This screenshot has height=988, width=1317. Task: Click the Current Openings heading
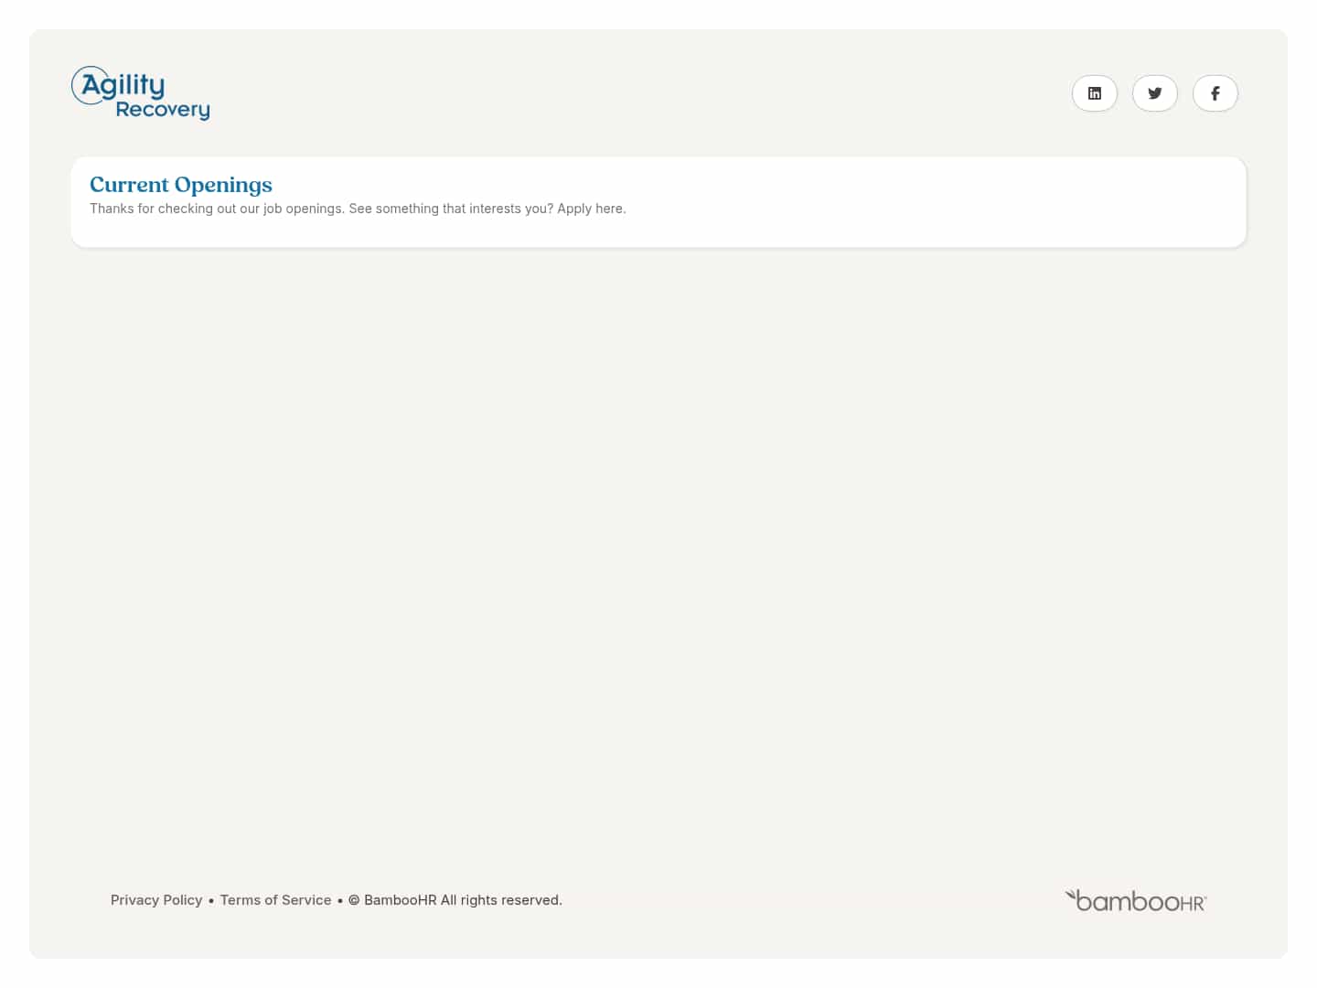(181, 185)
